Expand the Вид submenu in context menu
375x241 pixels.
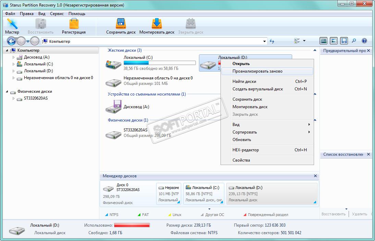267,125
